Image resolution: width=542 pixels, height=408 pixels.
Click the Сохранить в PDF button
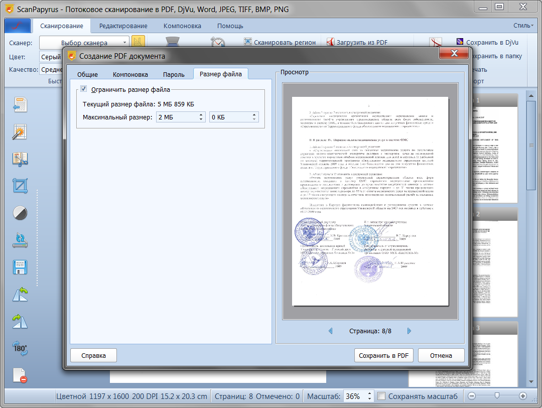coord(384,355)
